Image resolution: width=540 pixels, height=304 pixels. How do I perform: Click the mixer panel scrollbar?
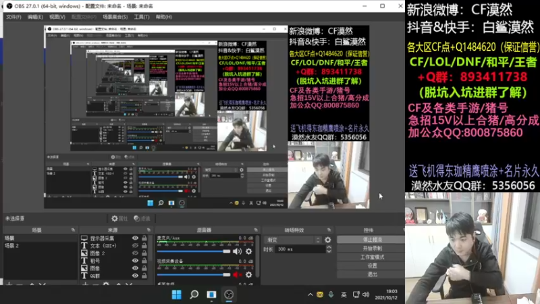pyautogui.click(x=258, y=255)
